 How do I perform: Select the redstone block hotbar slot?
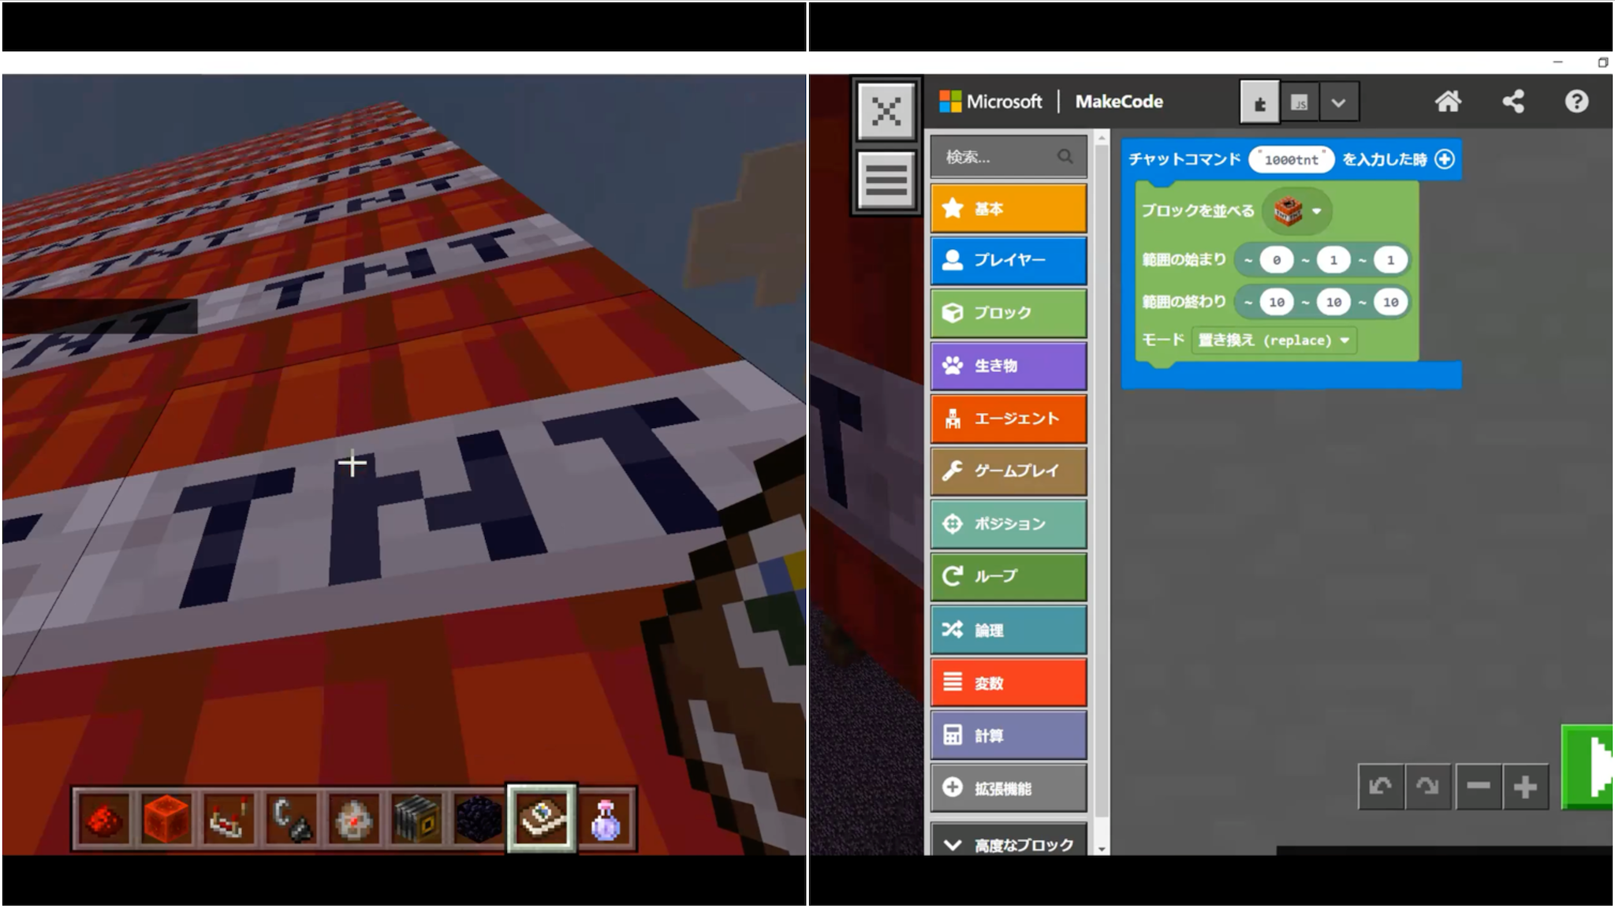click(166, 820)
